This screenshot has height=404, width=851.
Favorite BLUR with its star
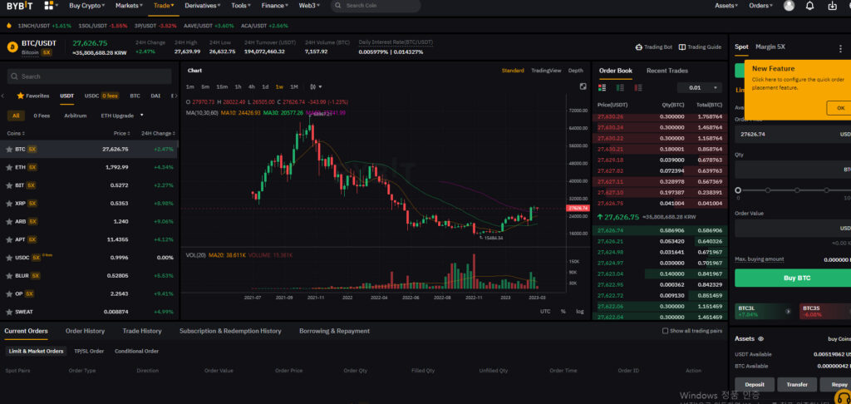coord(9,276)
